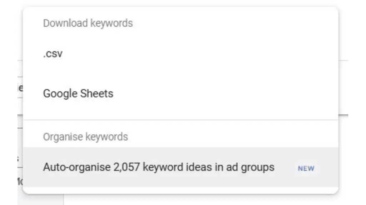
Task: Download keywords as .csv file
Action: pos(53,55)
